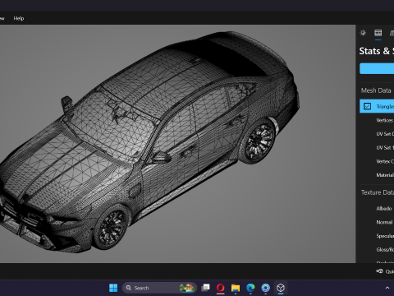The width and height of the screenshot is (394, 296).
Task: Select the Stats & Shading panel tab icon
Action: tap(378, 33)
